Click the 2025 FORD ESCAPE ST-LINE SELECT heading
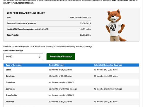Image resolution: width=143 pixels, height=107 pixels. point(26,13)
